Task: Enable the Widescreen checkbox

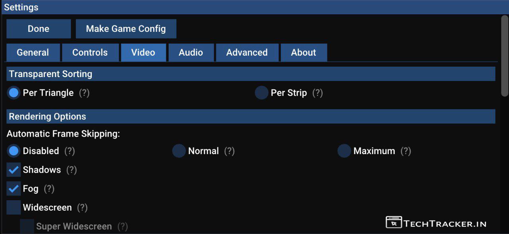Action: click(14, 208)
